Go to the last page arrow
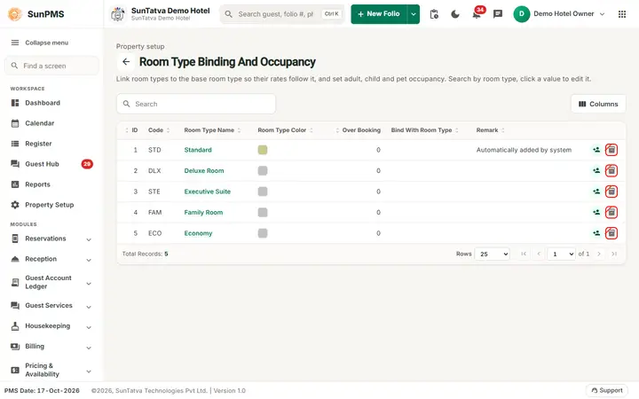This screenshot has height=399, width=639. click(614, 254)
